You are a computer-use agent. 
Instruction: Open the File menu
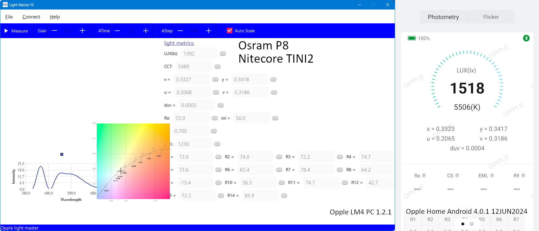tap(9, 17)
